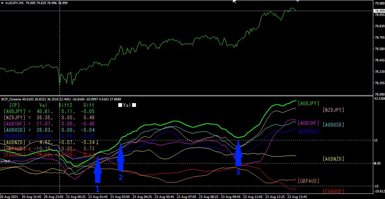Screen dimensions: 385x199
Task: Select the cyan [AUDUSD] line label
Action: [x=333, y=125]
